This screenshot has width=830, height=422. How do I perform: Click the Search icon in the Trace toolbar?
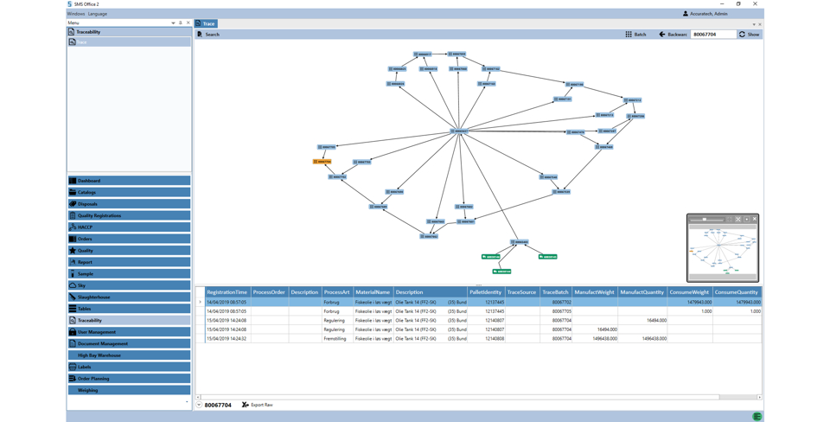[x=200, y=35]
